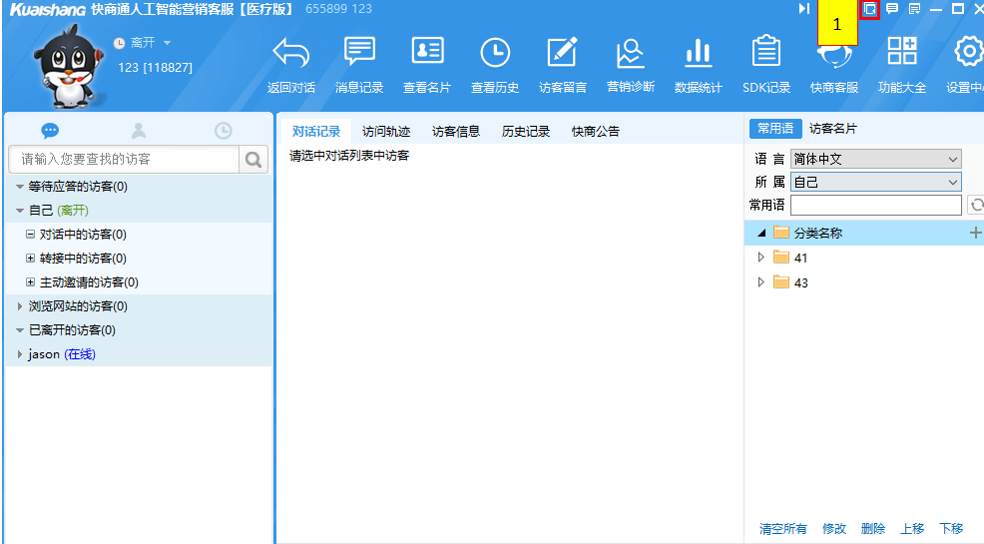The width and height of the screenshot is (984, 544).
Task: Click the visitor search magnifier button
Action: tap(253, 159)
